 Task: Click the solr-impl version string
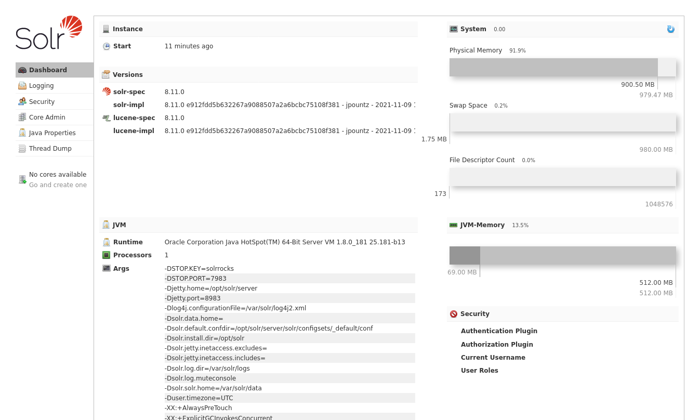(x=290, y=105)
